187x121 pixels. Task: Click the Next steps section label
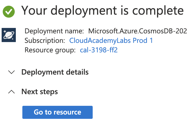[40, 92]
